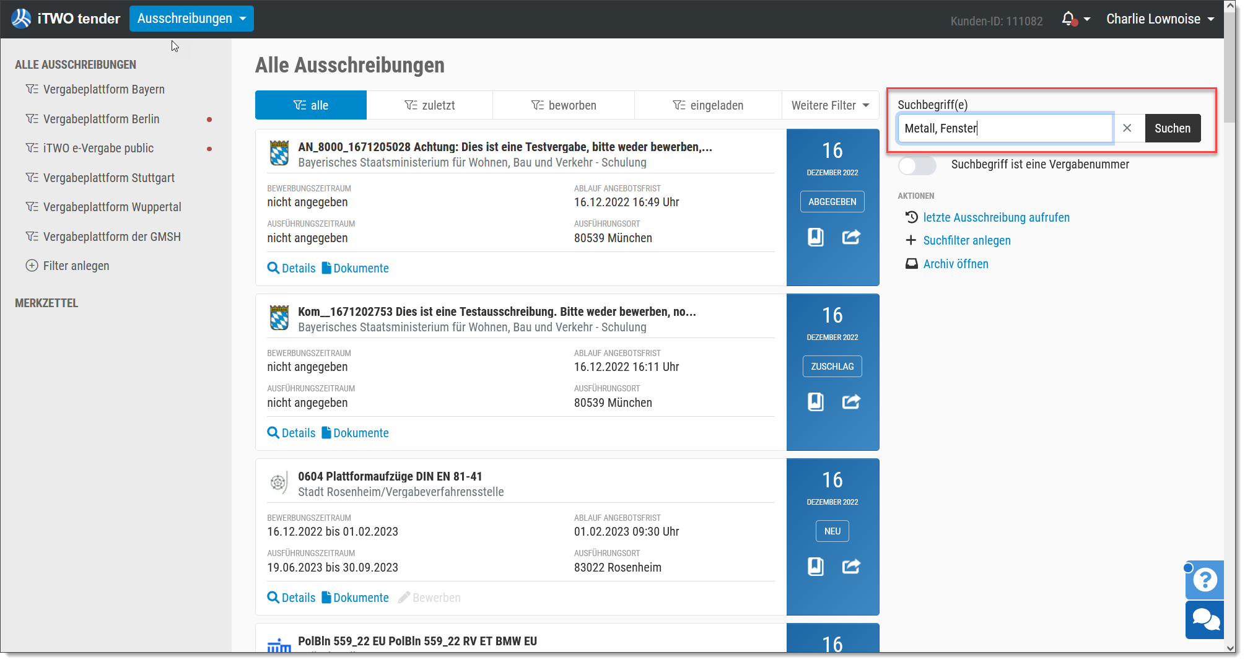Select Vergabeplattform Bayern filter
The image size is (1245, 662).
point(104,89)
